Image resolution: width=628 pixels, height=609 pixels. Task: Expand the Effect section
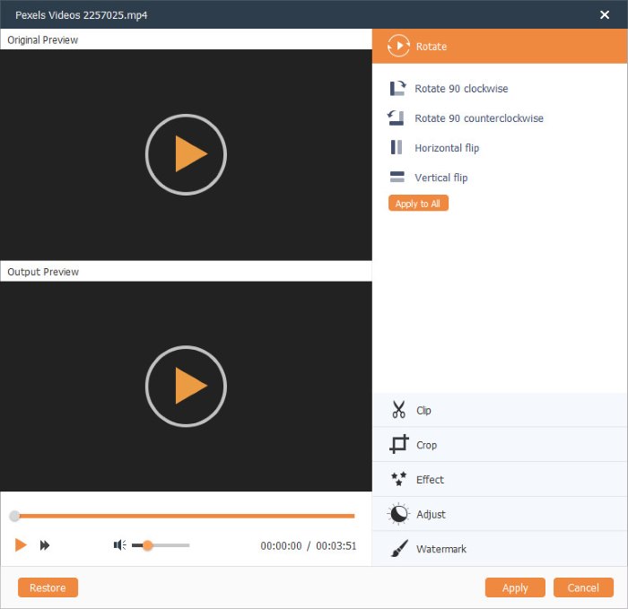500,479
